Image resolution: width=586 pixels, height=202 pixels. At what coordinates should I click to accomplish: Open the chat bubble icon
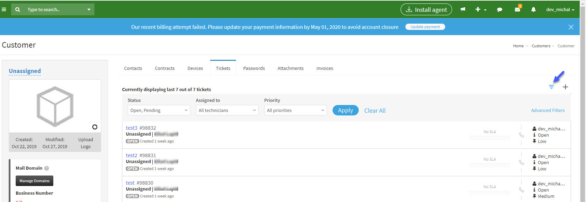(500, 9)
